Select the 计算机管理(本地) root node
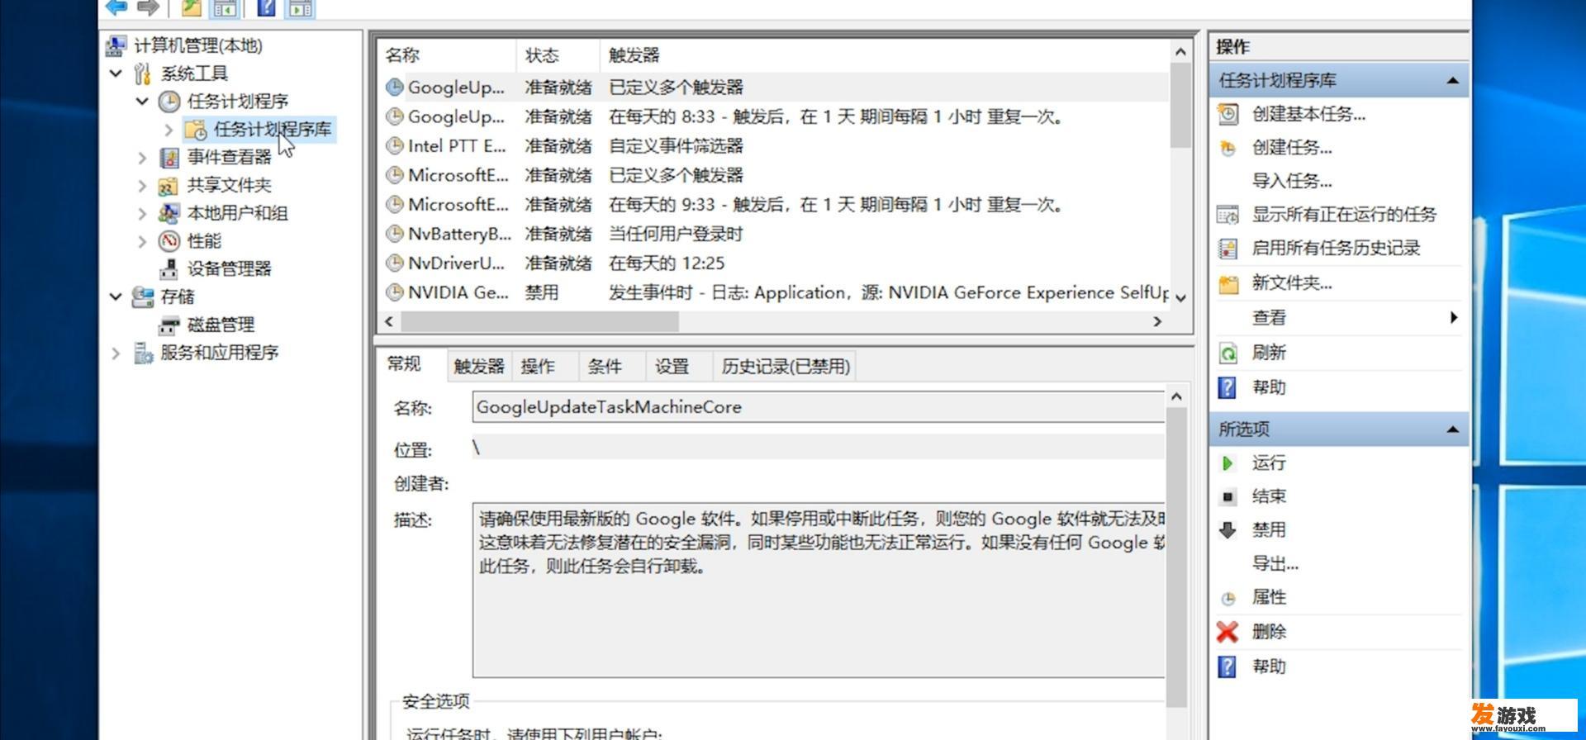Viewport: 1586px width, 740px height. coord(198,45)
